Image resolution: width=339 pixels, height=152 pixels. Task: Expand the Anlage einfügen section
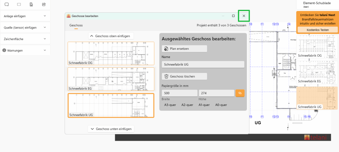tap(45, 16)
